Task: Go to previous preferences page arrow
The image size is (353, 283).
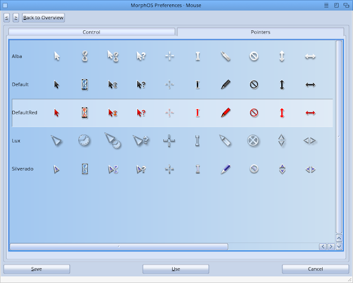Action: 7,18
